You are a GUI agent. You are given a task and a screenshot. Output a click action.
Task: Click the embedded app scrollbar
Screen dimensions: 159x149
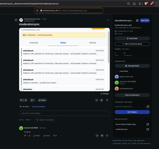(x=109, y=47)
